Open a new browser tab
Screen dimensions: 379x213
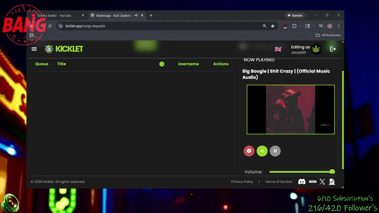point(151,15)
